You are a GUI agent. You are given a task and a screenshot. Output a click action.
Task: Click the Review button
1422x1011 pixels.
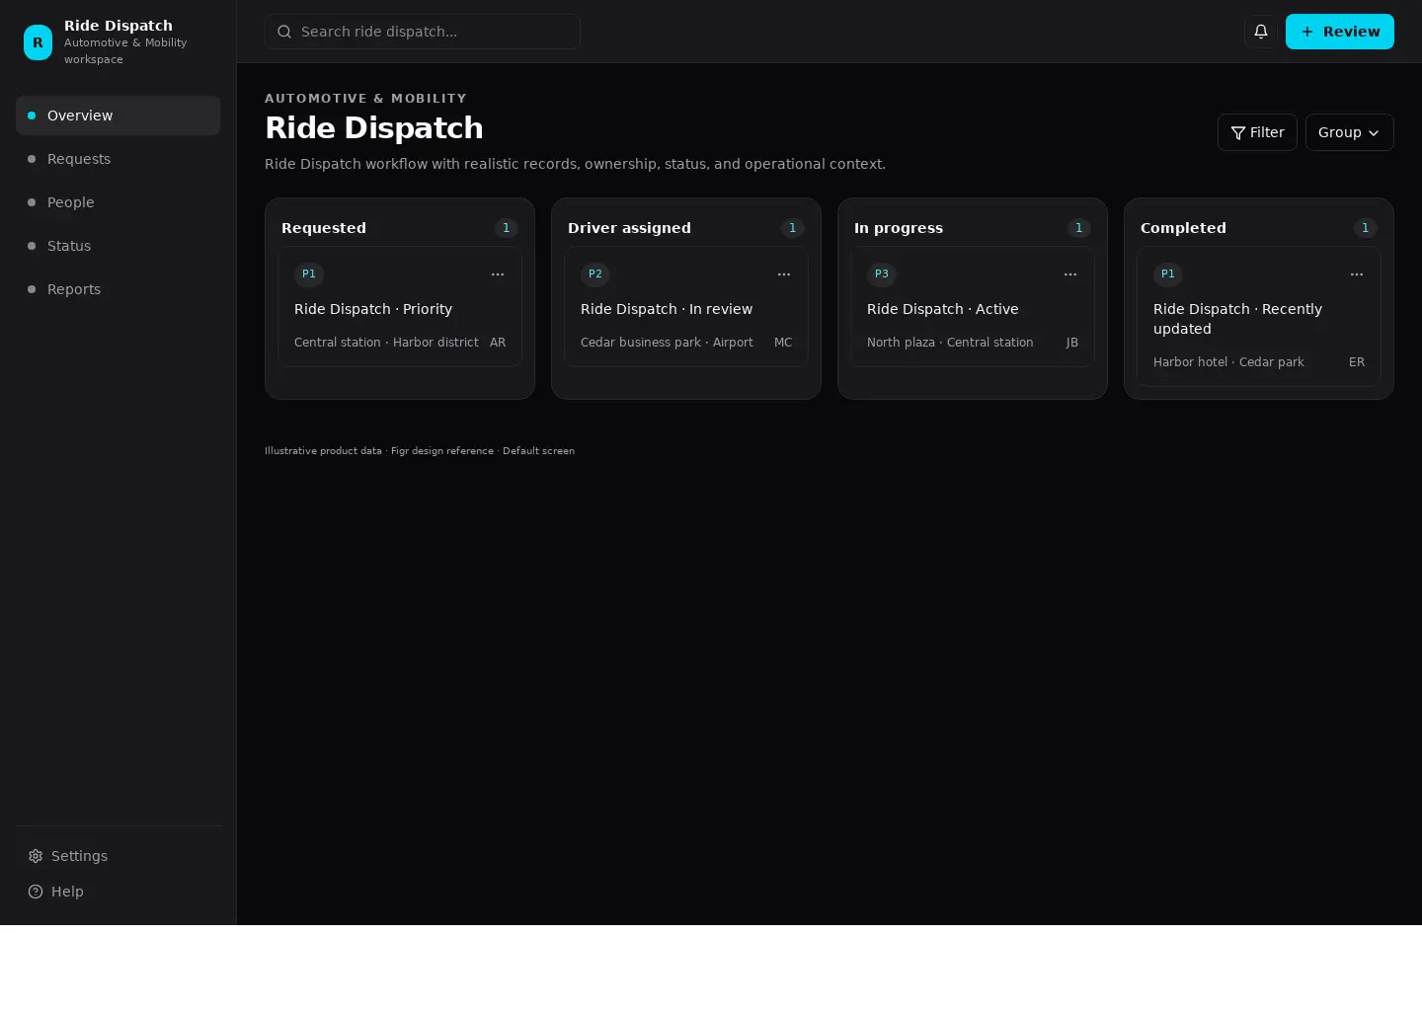click(x=1340, y=32)
